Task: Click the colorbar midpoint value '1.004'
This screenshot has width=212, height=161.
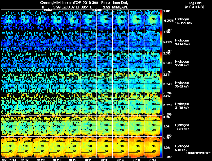Action: pyautogui.click(x=167, y=126)
